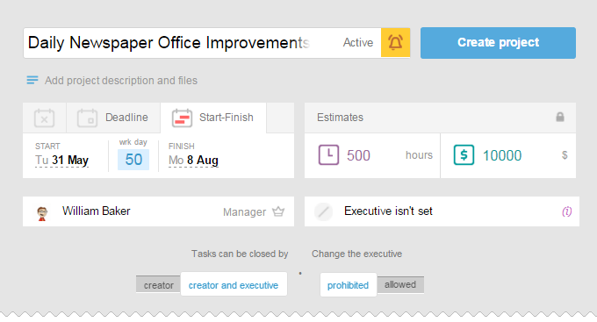Click the project description lines icon
Image resolution: width=597 pixels, height=322 pixels.
pos(32,80)
